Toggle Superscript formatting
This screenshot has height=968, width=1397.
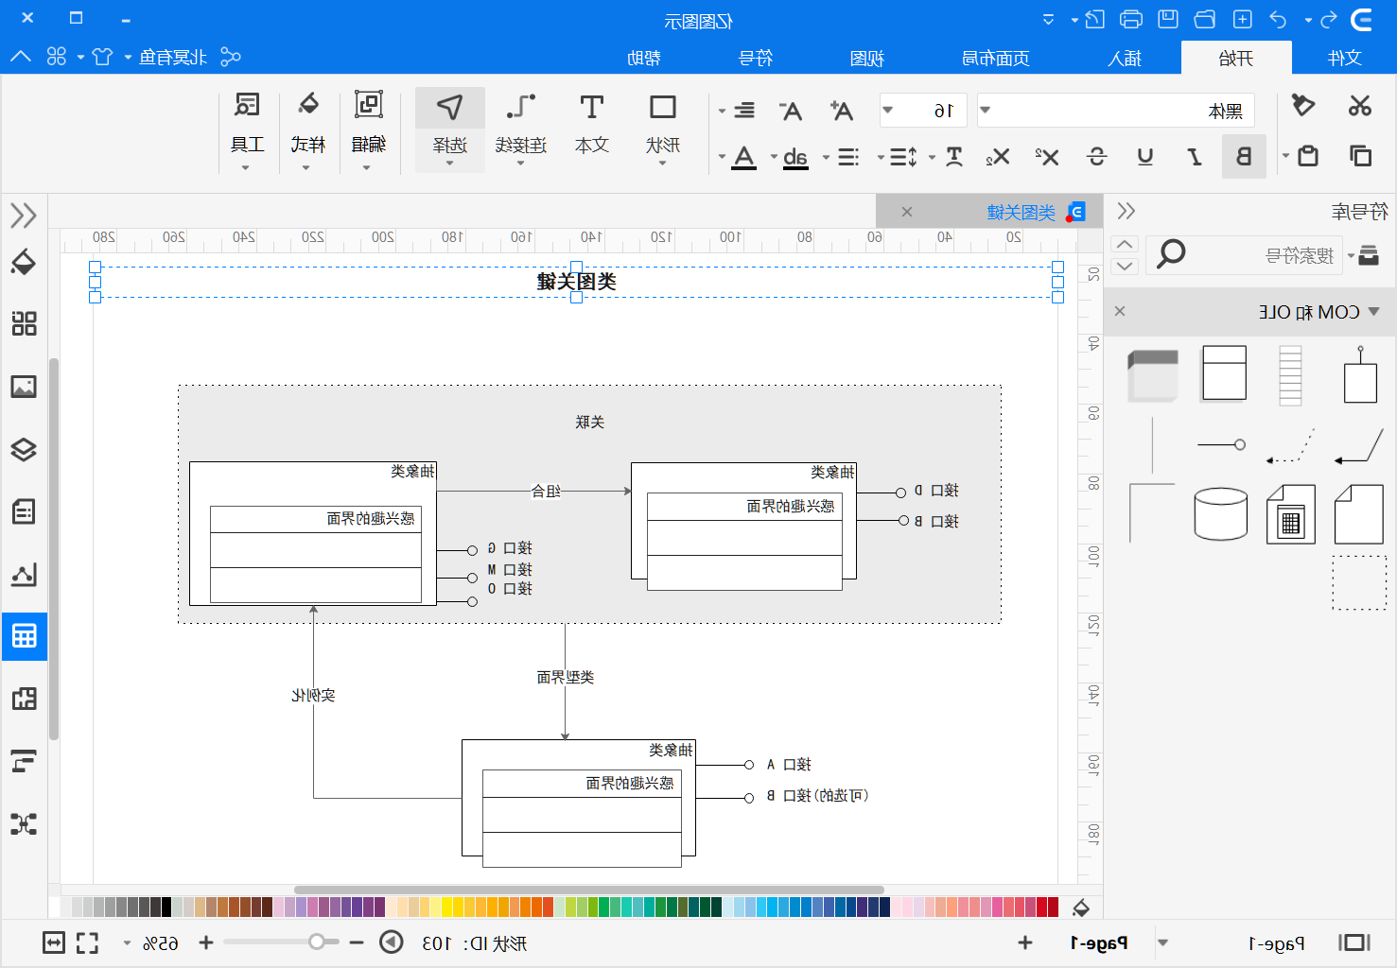tap(1046, 157)
